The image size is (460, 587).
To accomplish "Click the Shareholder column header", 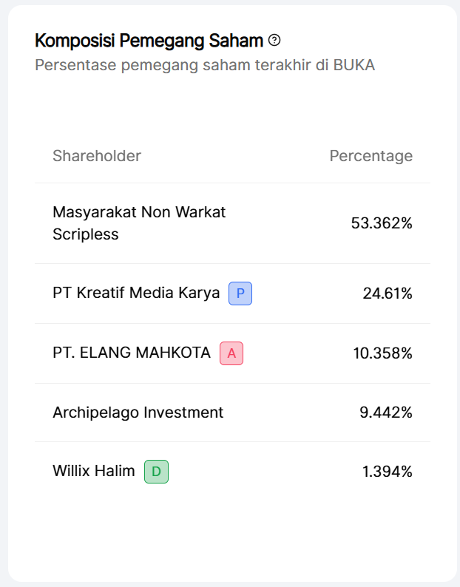I will 97,156.
